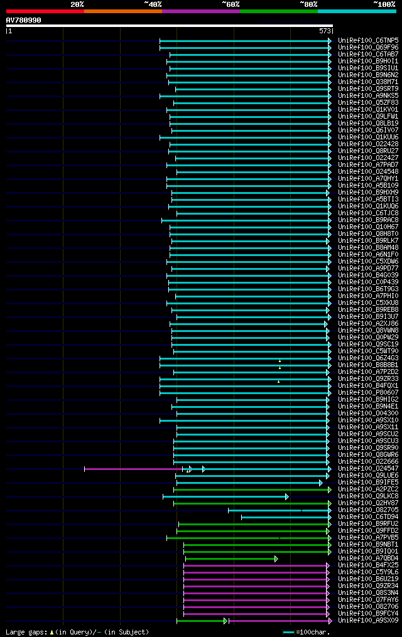Click the red 20% identity legend segment

45,11
